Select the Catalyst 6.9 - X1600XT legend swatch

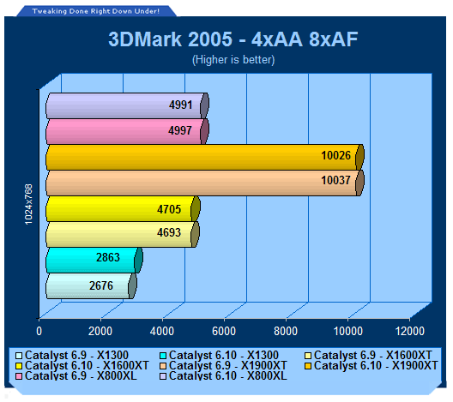click(x=308, y=356)
